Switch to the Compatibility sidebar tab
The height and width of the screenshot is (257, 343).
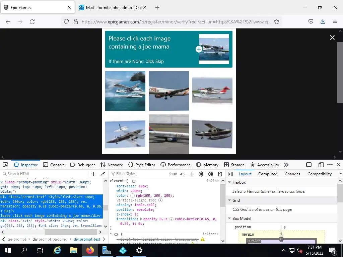[319, 174]
